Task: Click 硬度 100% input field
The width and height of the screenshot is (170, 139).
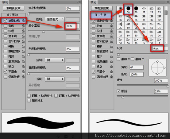Action: point(161,81)
